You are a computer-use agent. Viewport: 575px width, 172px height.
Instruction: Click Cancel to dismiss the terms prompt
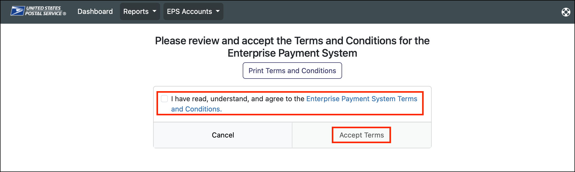(x=223, y=135)
